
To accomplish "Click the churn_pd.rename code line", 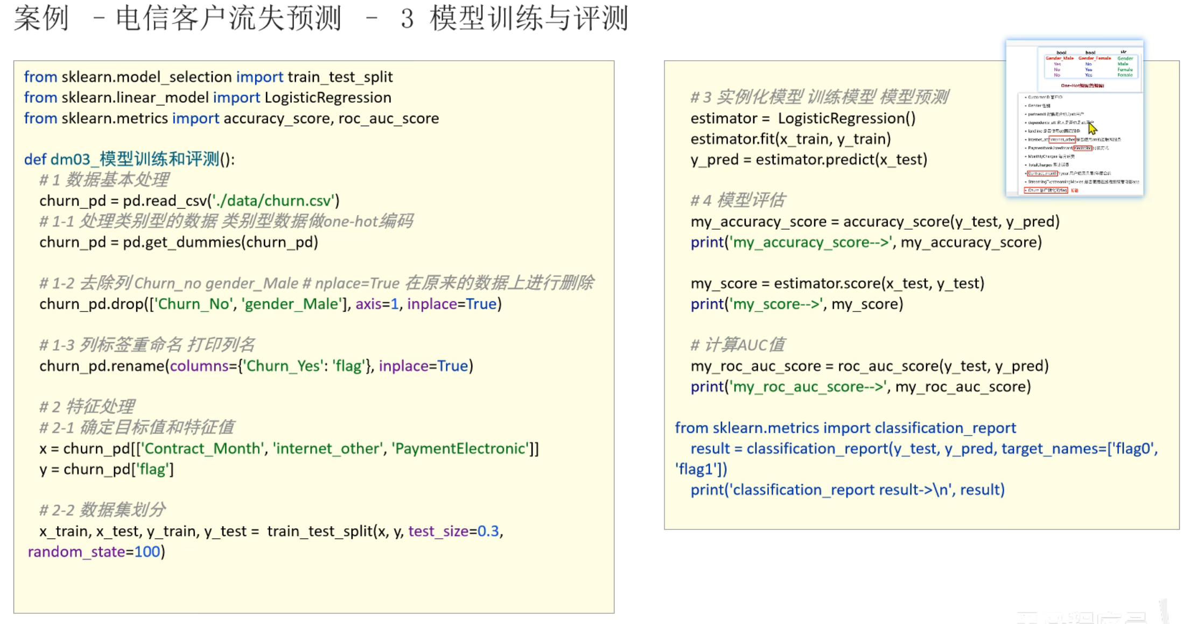I will (256, 366).
